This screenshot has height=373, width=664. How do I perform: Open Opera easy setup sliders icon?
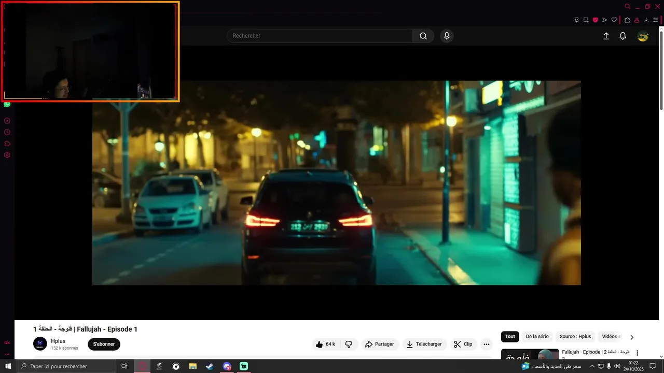(655, 20)
